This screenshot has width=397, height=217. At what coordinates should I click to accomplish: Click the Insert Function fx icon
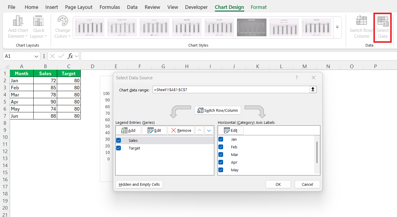coord(70,56)
